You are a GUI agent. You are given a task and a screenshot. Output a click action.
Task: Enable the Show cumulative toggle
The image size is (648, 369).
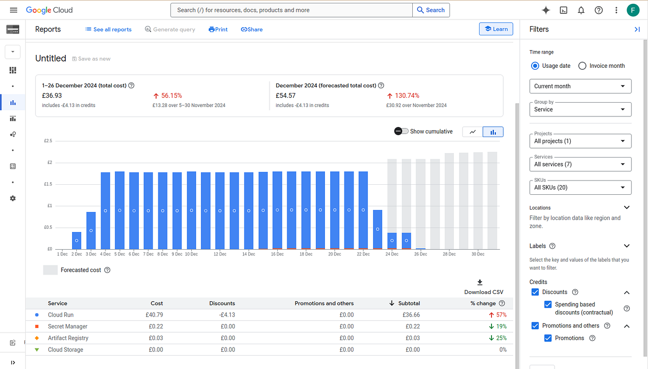click(x=401, y=131)
